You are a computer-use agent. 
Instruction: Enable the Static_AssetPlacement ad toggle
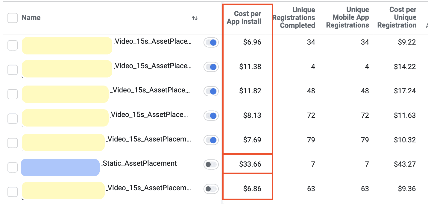coord(211,164)
